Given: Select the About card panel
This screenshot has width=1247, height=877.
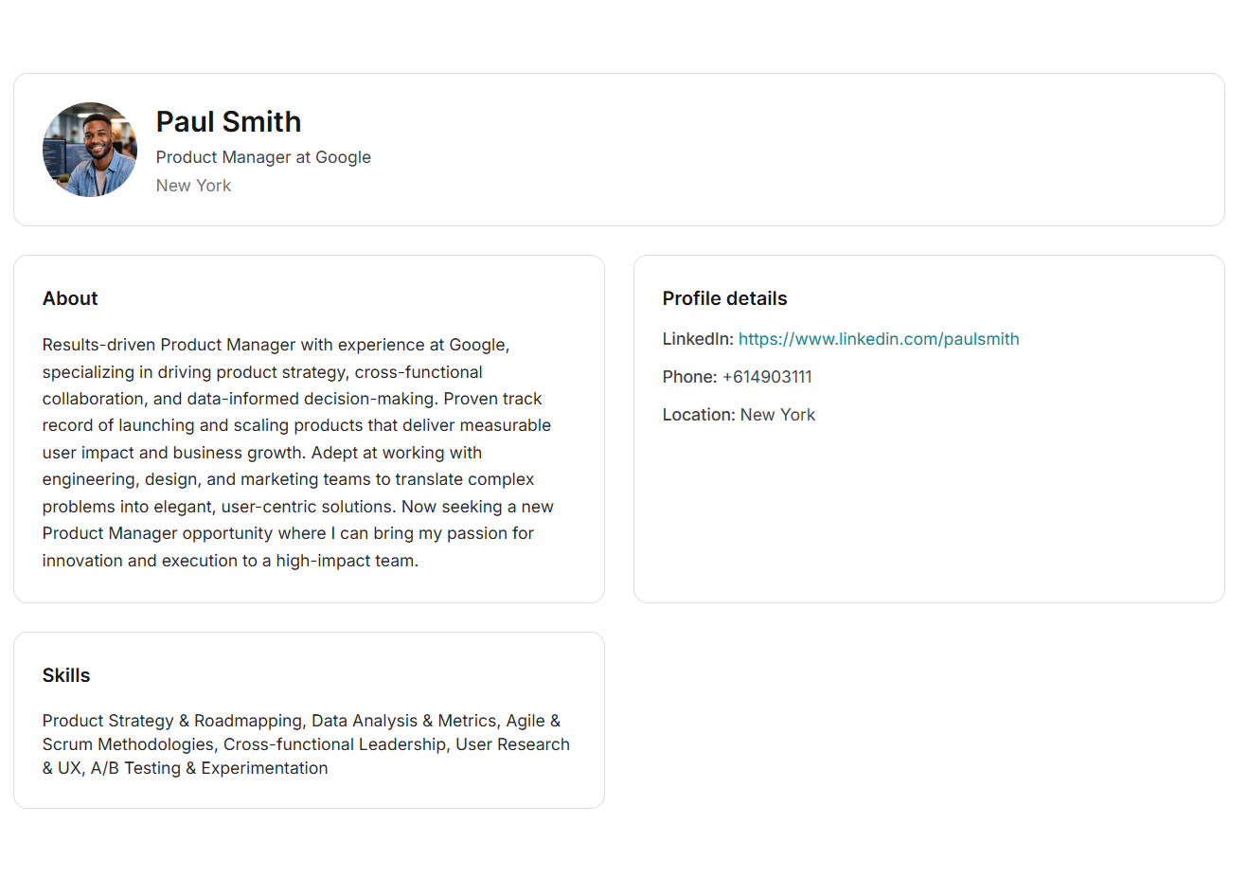Looking at the screenshot, I should click(309, 587).
